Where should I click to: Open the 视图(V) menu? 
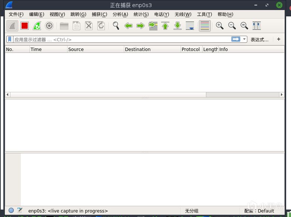57,14
